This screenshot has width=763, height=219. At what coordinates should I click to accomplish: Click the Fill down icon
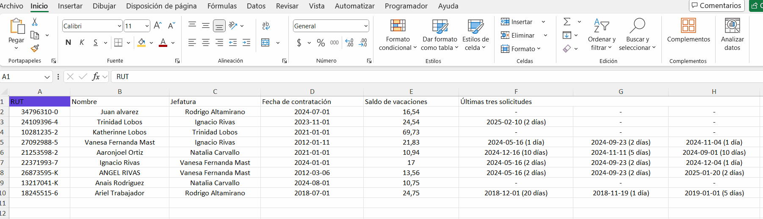pos(567,35)
